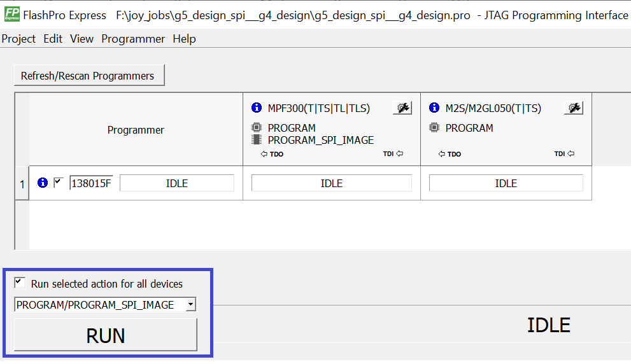Click the programmer name field 138015F
631x364 pixels.
tap(91, 183)
